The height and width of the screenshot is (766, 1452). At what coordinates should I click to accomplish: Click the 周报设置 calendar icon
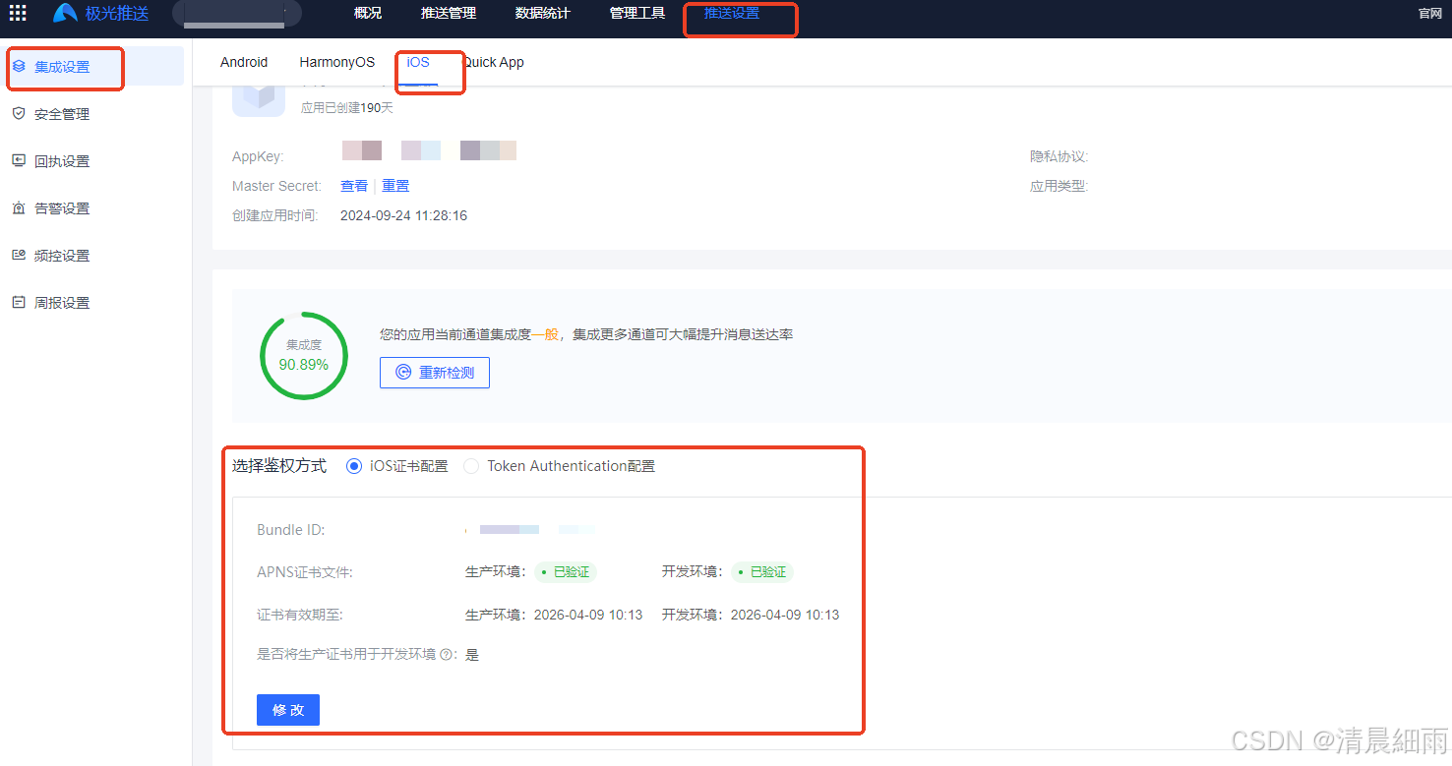(x=19, y=303)
